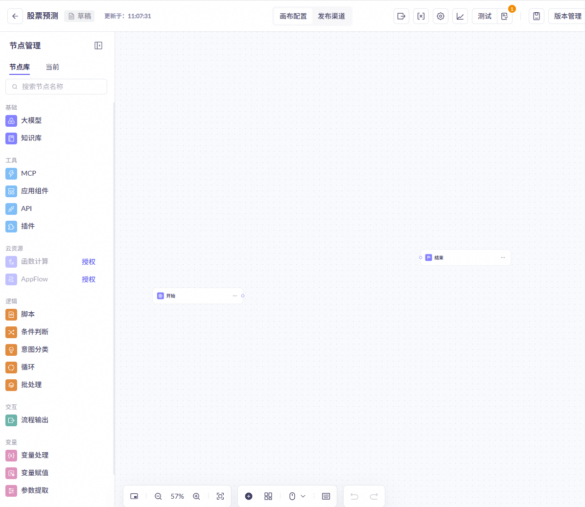Select the 流程输出 node
585x507 pixels.
point(27,420)
